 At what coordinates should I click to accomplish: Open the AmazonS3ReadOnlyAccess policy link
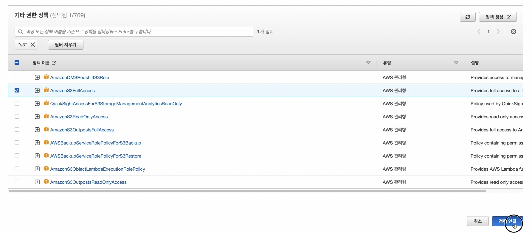[x=79, y=117]
